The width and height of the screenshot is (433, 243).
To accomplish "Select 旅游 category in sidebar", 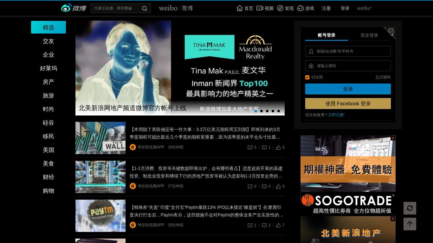I will 48,96.
